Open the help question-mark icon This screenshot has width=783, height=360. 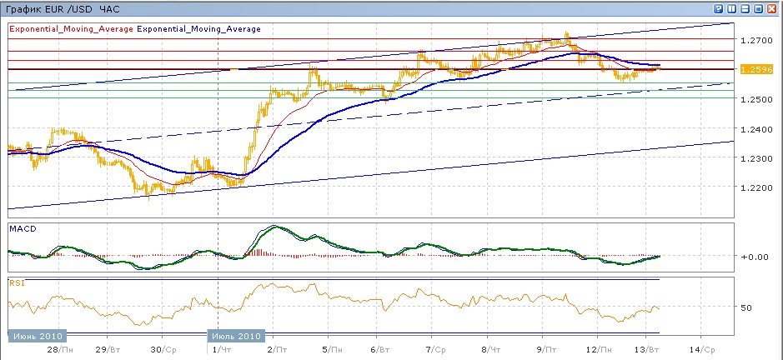(717, 8)
